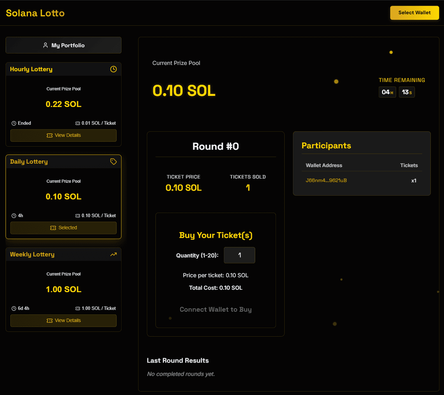View Details of the Hourly Lottery
Screen dimensions: 444x395
[x=63, y=135]
